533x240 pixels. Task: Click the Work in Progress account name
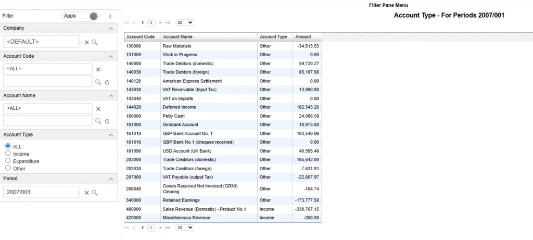180,54
